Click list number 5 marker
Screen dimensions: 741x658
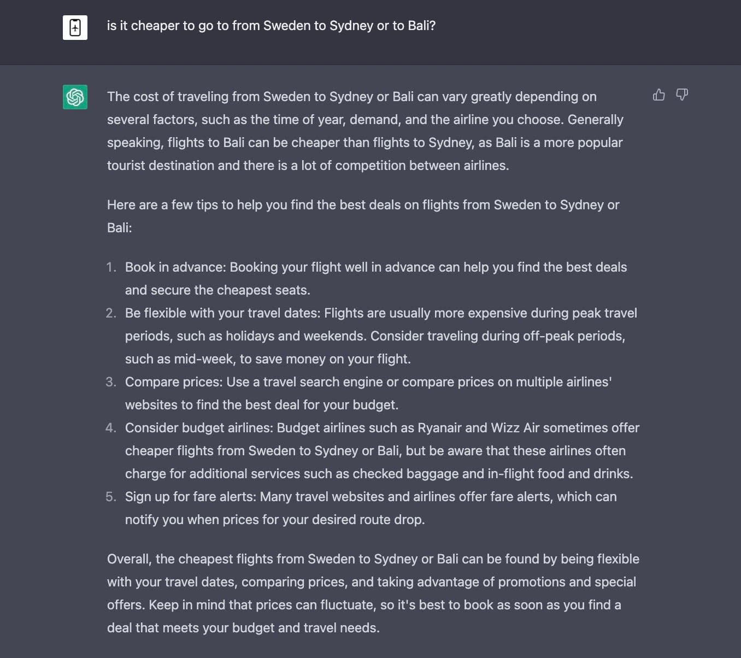click(111, 497)
